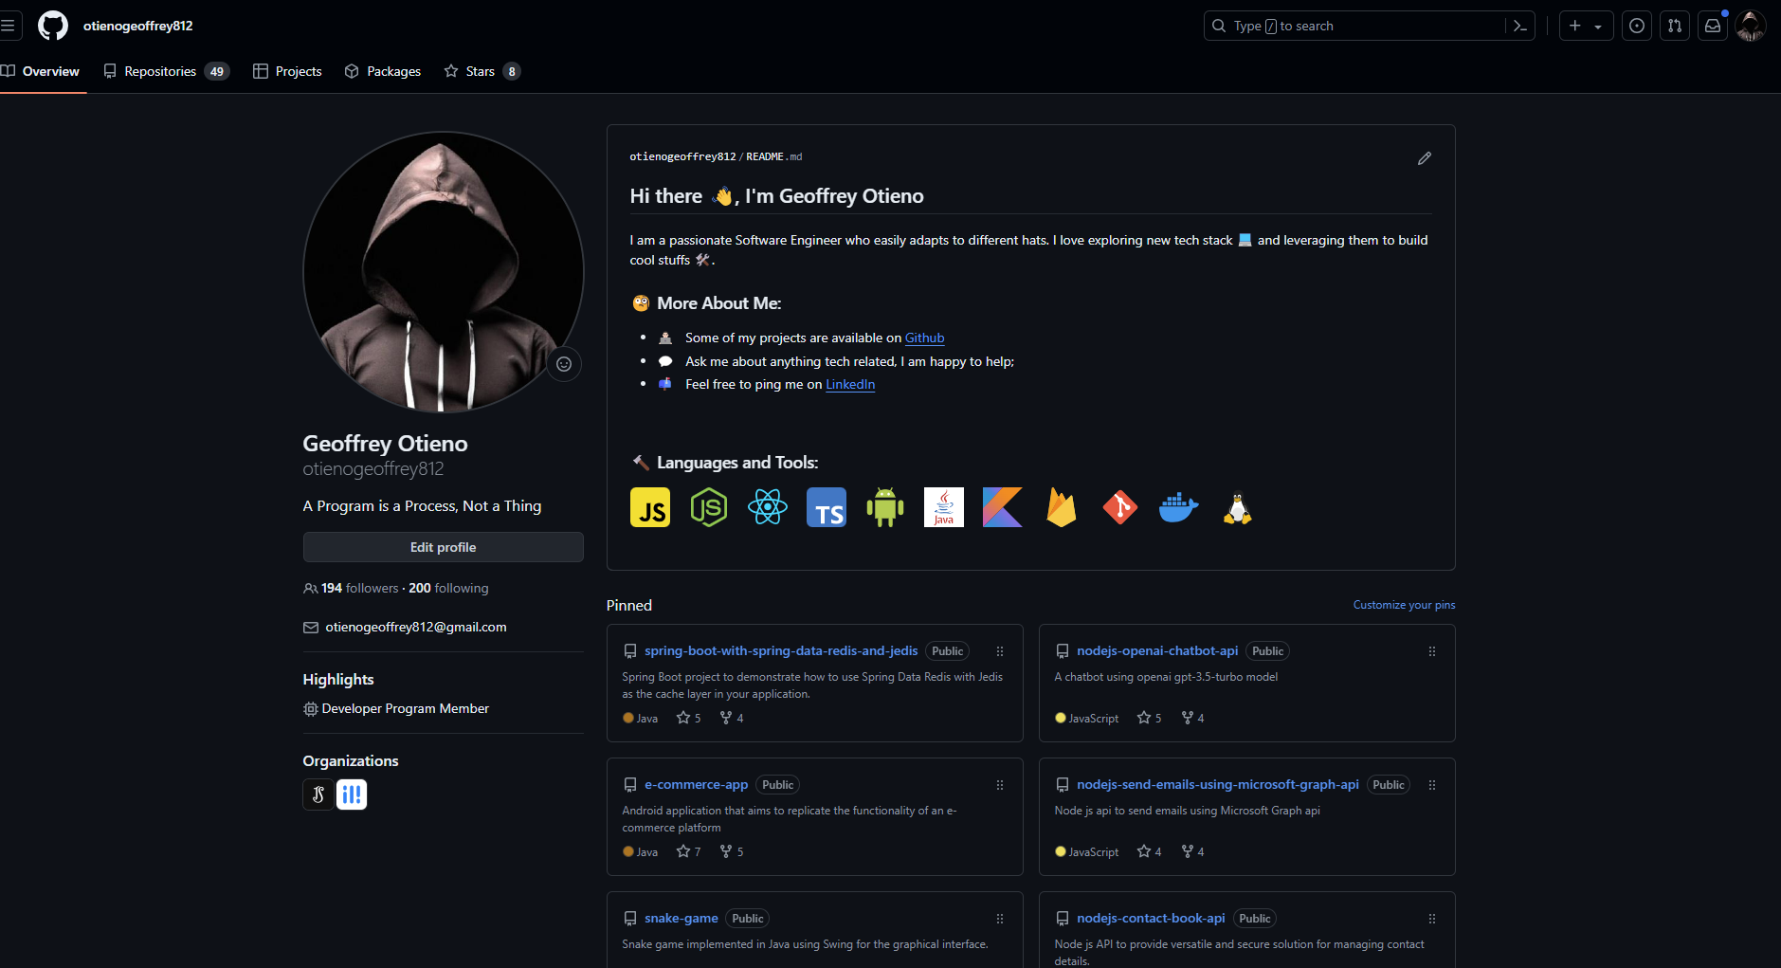Switch to the Stars tab
Screen dimensions: 1781x968
pos(482,71)
